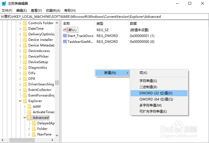The image size is (209, 143).
Task: Open the 文件(F) menu
Action: pos(7,10)
